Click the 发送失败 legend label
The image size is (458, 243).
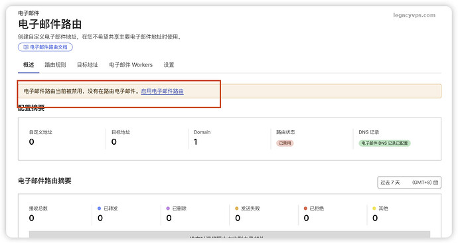[250, 208]
